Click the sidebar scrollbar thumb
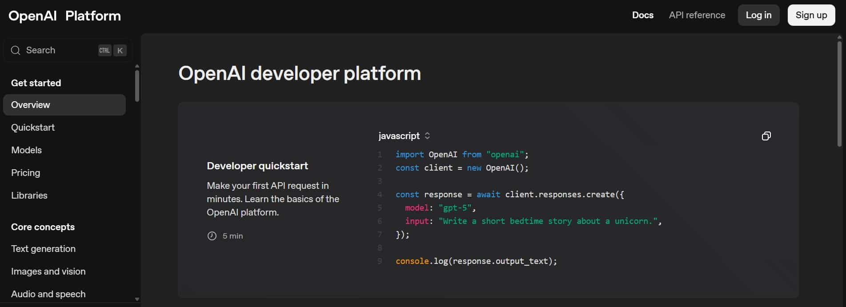The height and width of the screenshot is (307, 846). pos(137,86)
